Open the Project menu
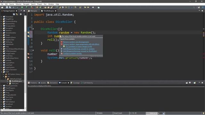Image resolution: width=205 pixels, height=115 pixels. pos(40,4)
